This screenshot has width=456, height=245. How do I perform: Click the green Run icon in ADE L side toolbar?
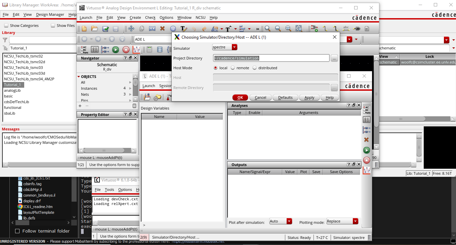point(367,150)
